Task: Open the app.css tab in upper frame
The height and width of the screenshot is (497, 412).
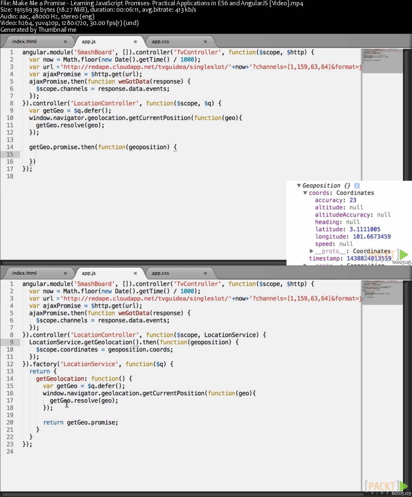Action: [x=160, y=41]
